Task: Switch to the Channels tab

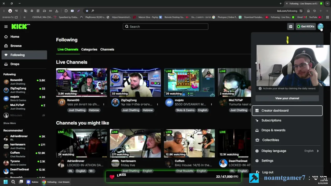Action: (107, 49)
